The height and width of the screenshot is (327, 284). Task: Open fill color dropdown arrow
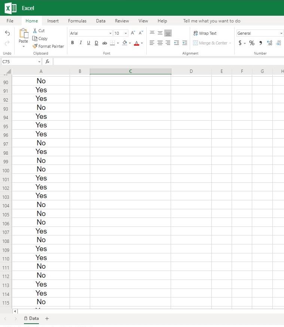(130, 43)
